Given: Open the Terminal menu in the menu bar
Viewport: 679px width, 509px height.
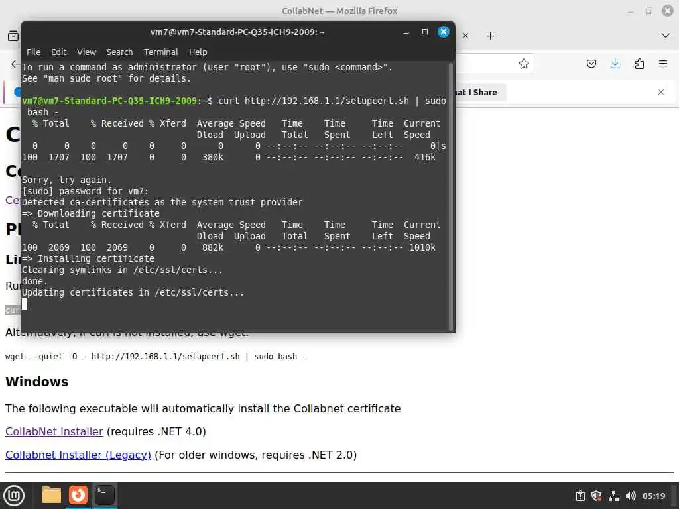Looking at the screenshot, I should (160, 52).
